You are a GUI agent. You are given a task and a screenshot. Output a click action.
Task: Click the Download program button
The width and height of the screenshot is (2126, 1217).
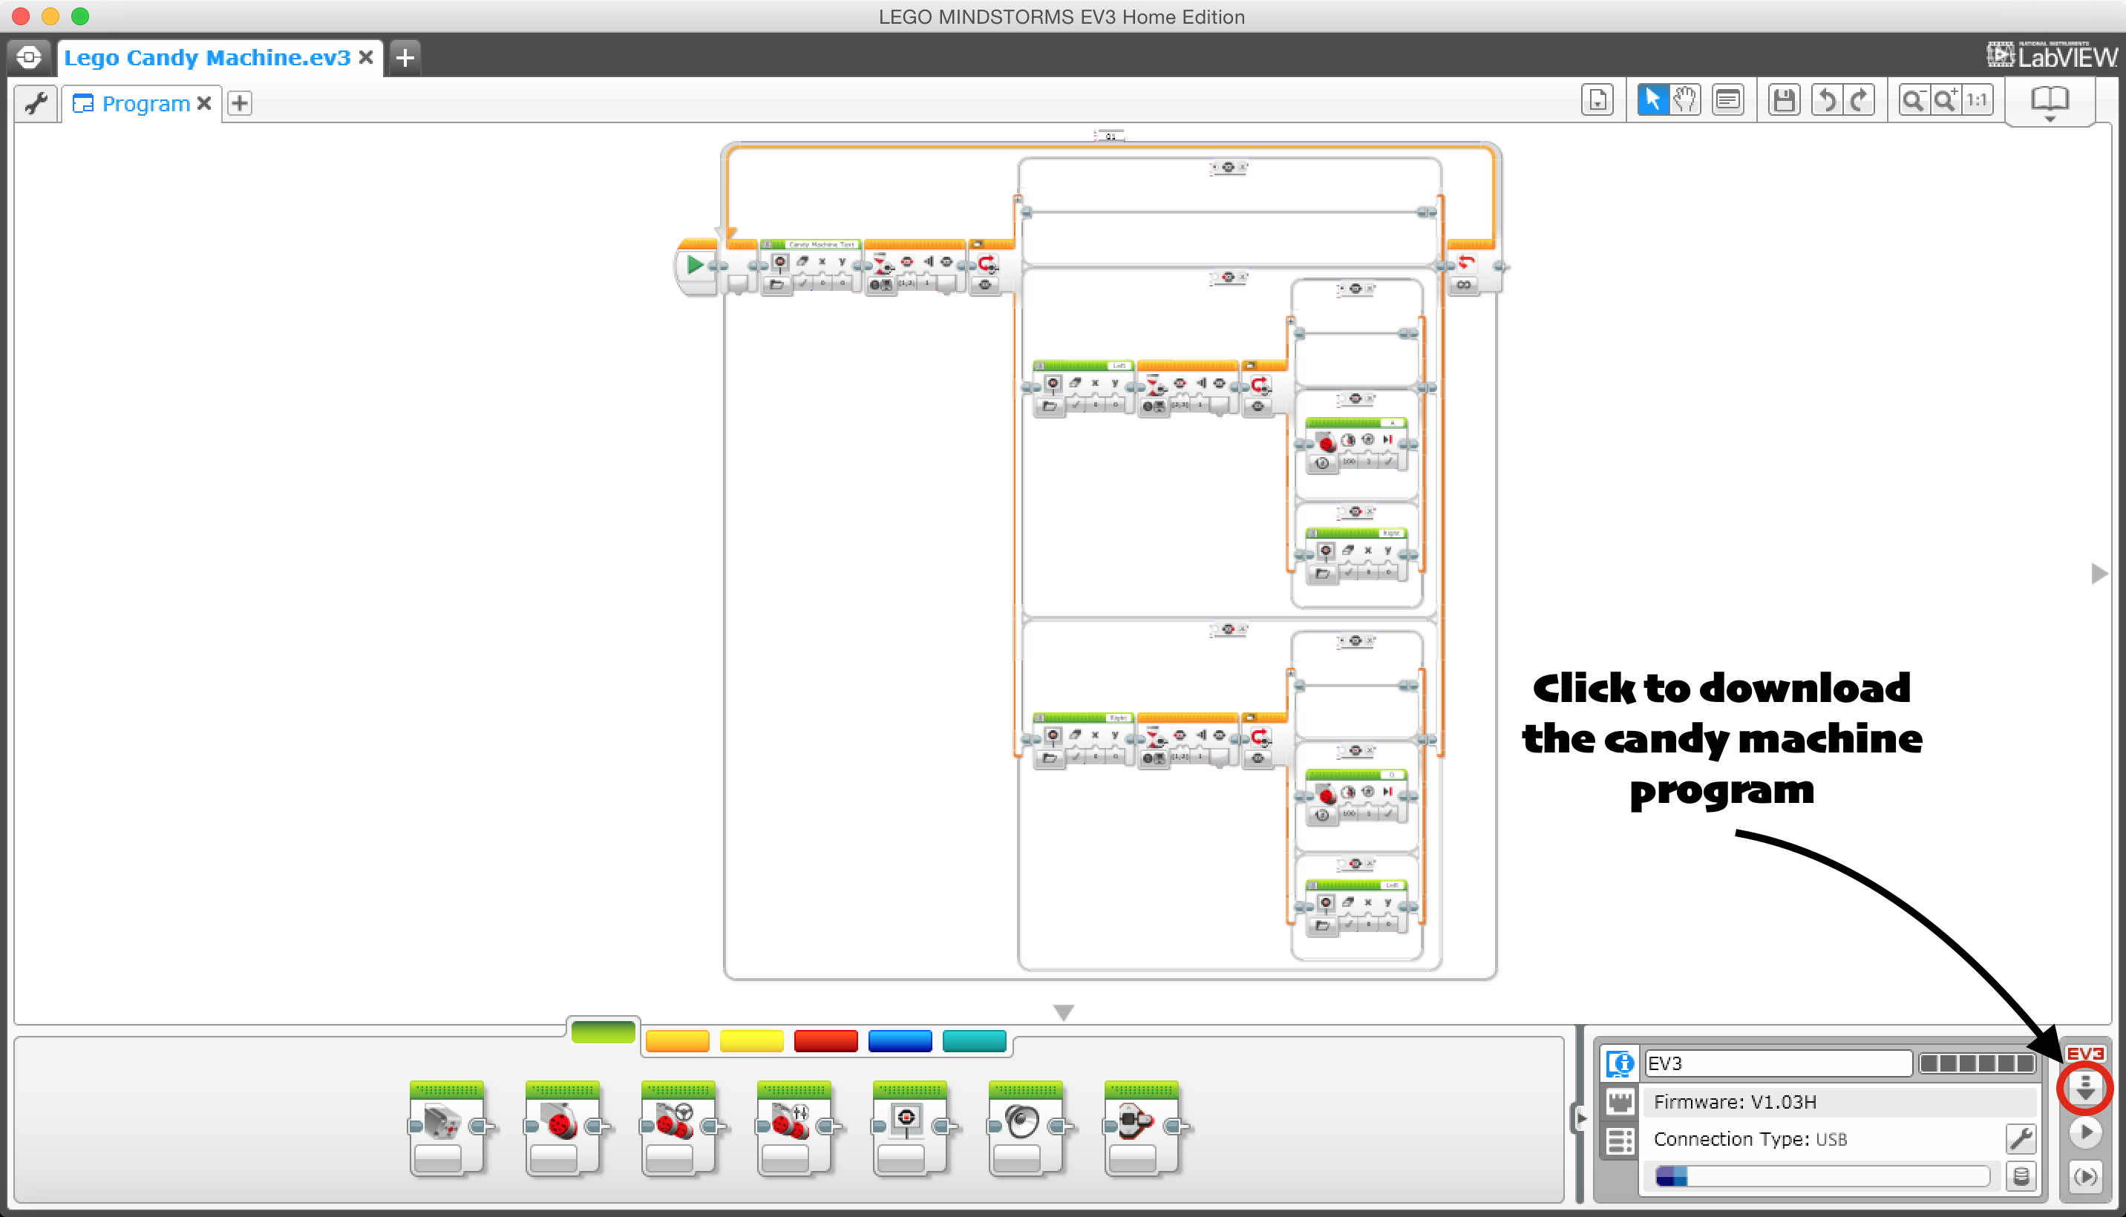click(2085, 1087)
